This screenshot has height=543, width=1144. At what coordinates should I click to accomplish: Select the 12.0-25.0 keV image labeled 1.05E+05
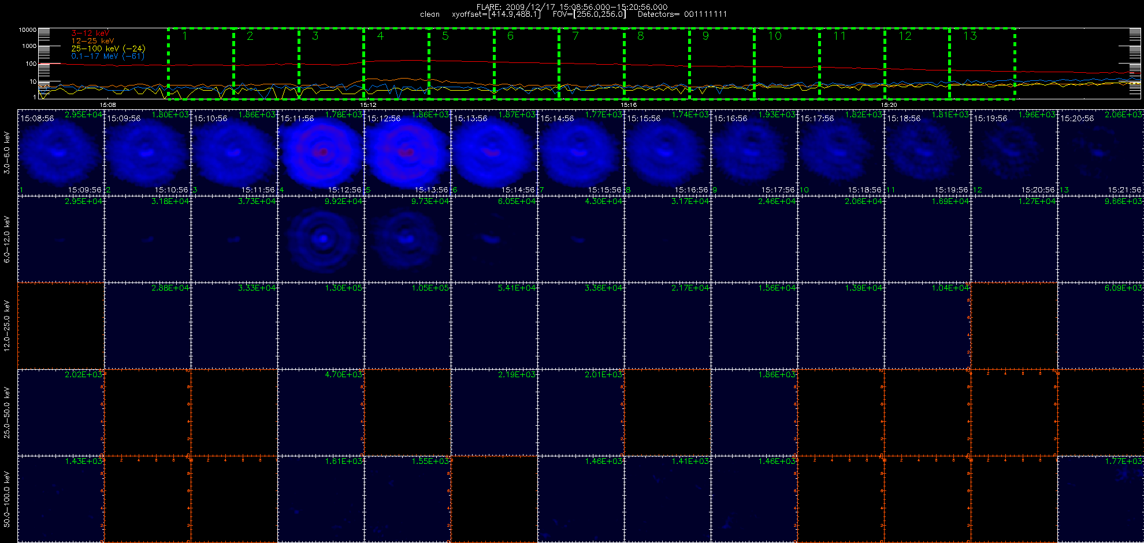[408, 326]
